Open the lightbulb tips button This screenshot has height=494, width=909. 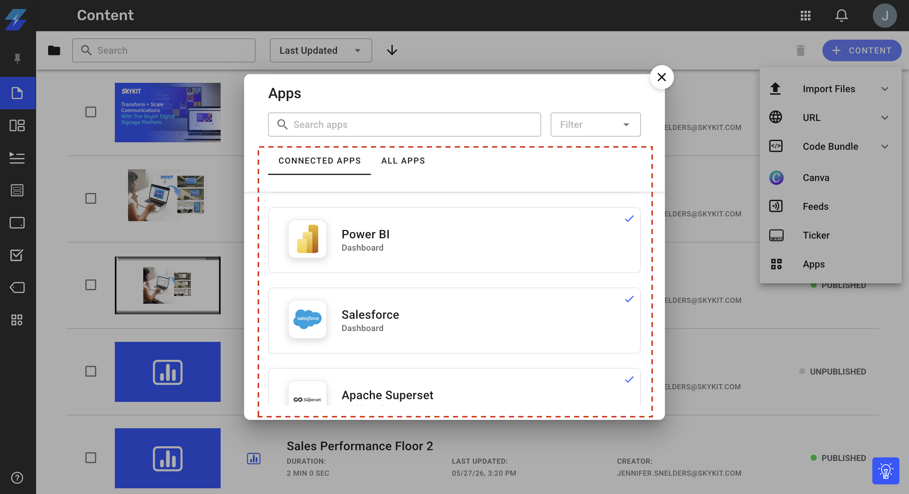885,470
